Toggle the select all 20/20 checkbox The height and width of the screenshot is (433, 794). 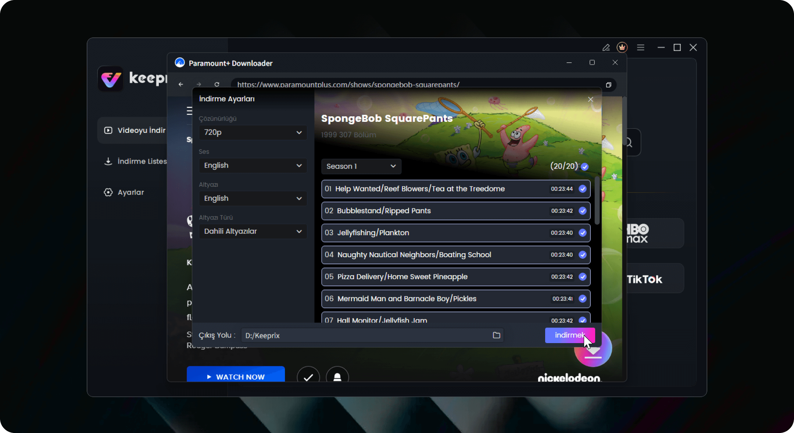point(585,167)
